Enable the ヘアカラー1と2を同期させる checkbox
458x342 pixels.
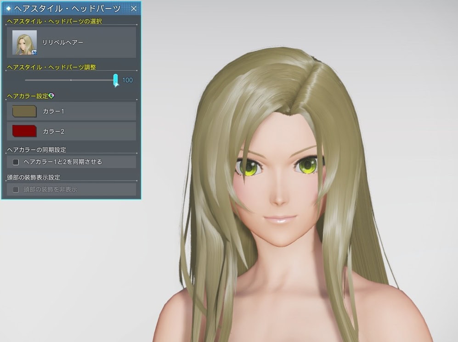16,162
